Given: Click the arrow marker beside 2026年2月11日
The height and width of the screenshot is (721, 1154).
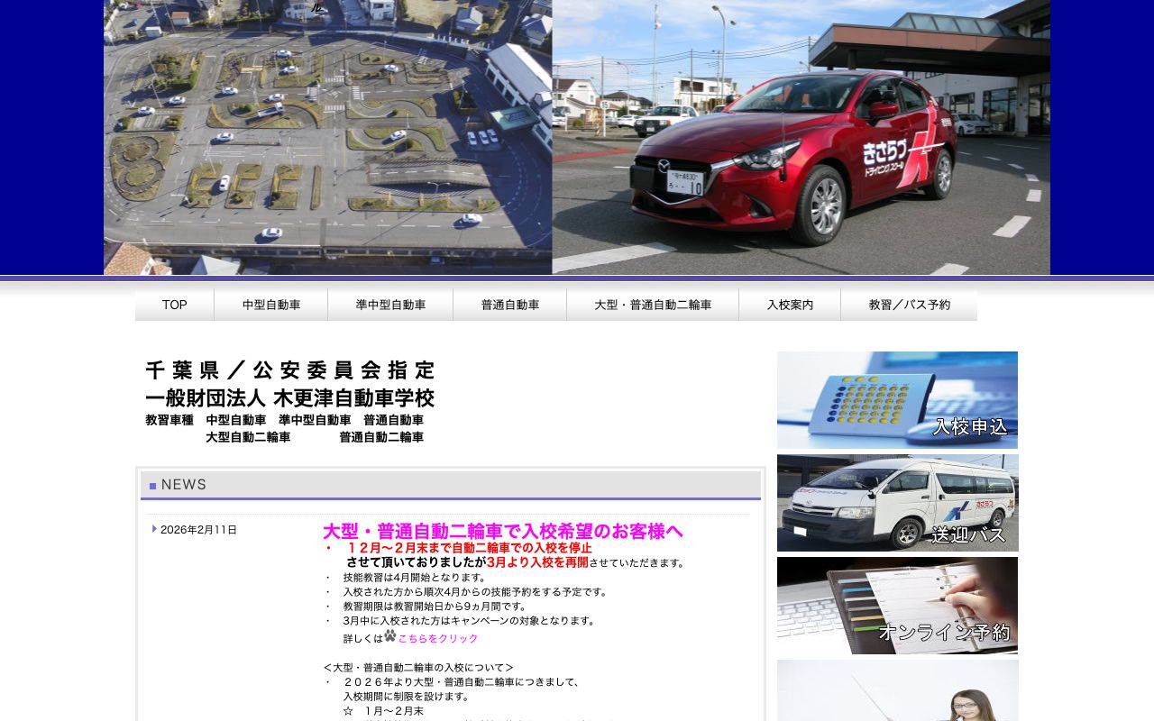Looking at the screenshot, I should (154, 529).
